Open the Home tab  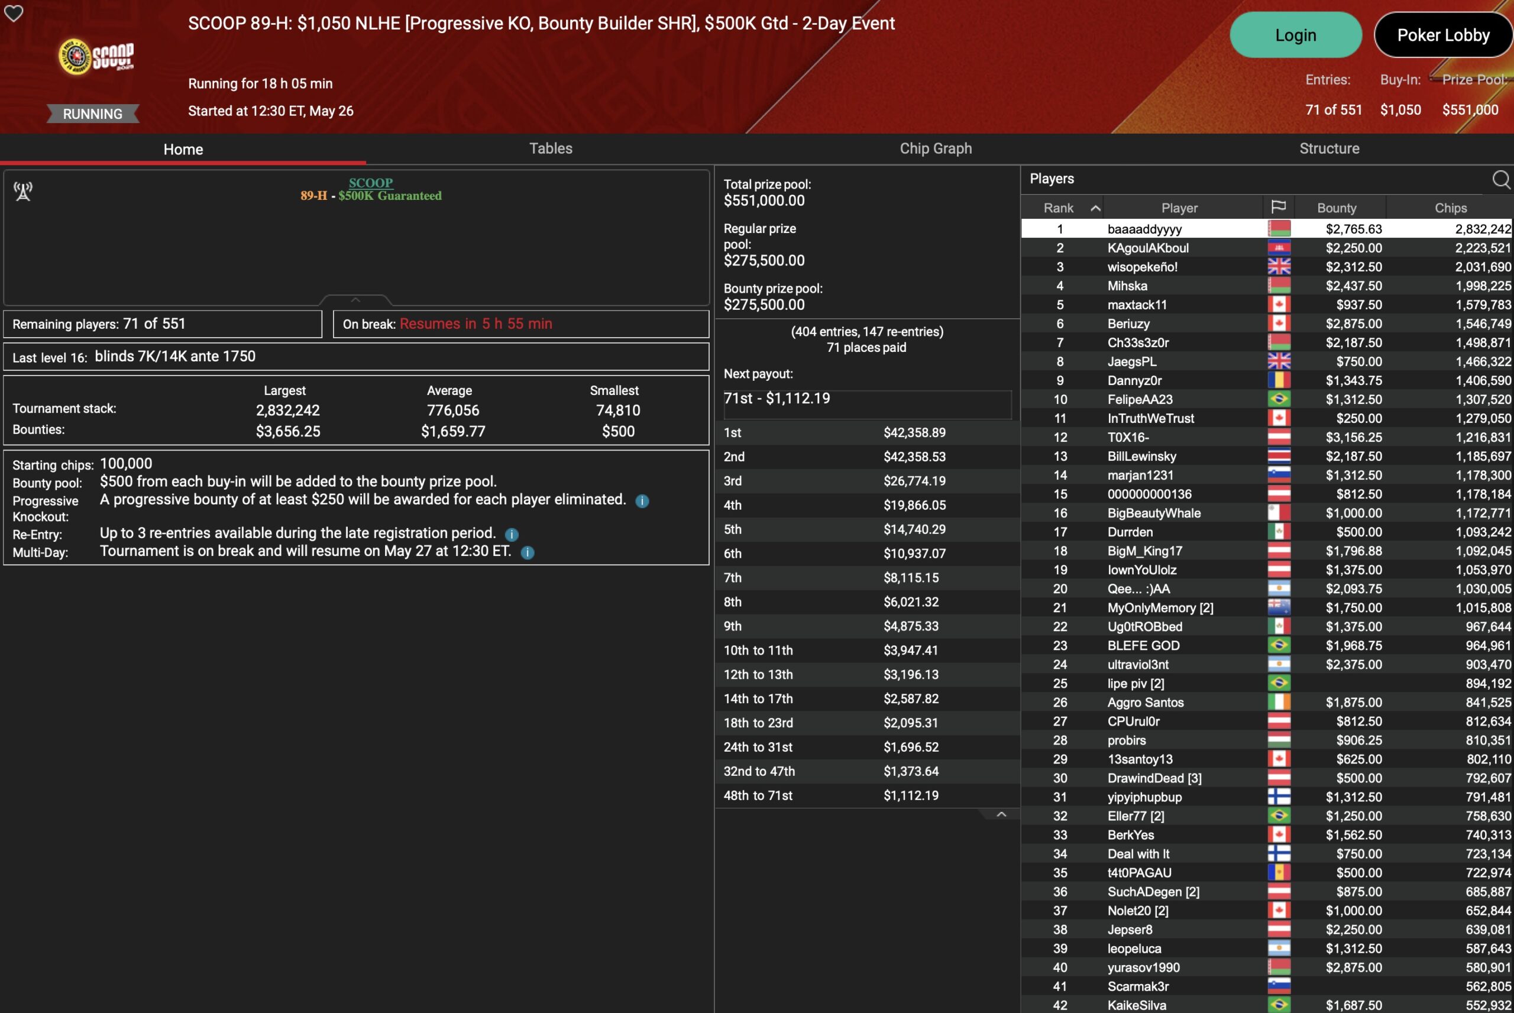[x=183, y=149]
